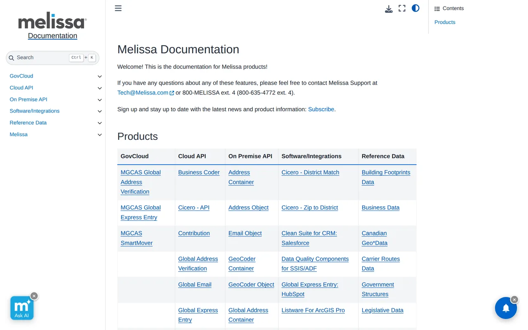This screenshot has width=528, height=330.
Task: Open Building Footprints Data link
Action: pyautogui.click(x=386, y=177)
